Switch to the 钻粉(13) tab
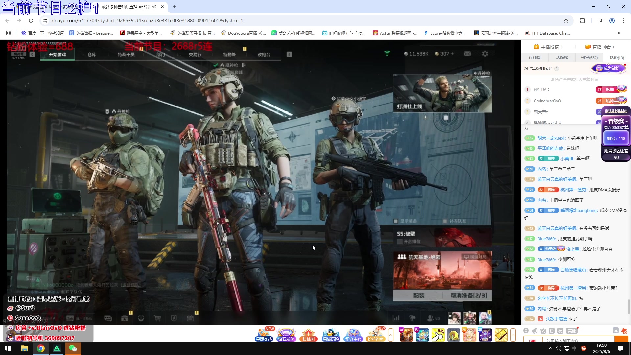Viewport: 631px width, 355px height. 617,58
